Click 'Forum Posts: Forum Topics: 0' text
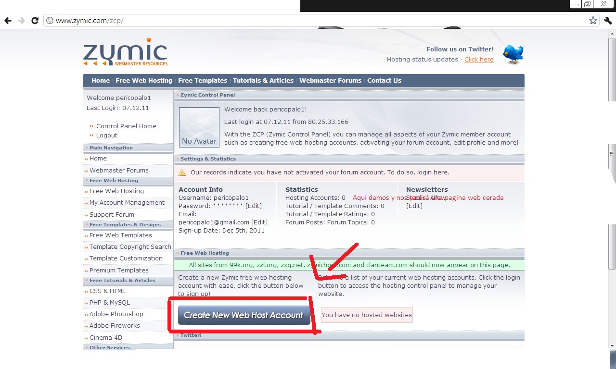 330,222
